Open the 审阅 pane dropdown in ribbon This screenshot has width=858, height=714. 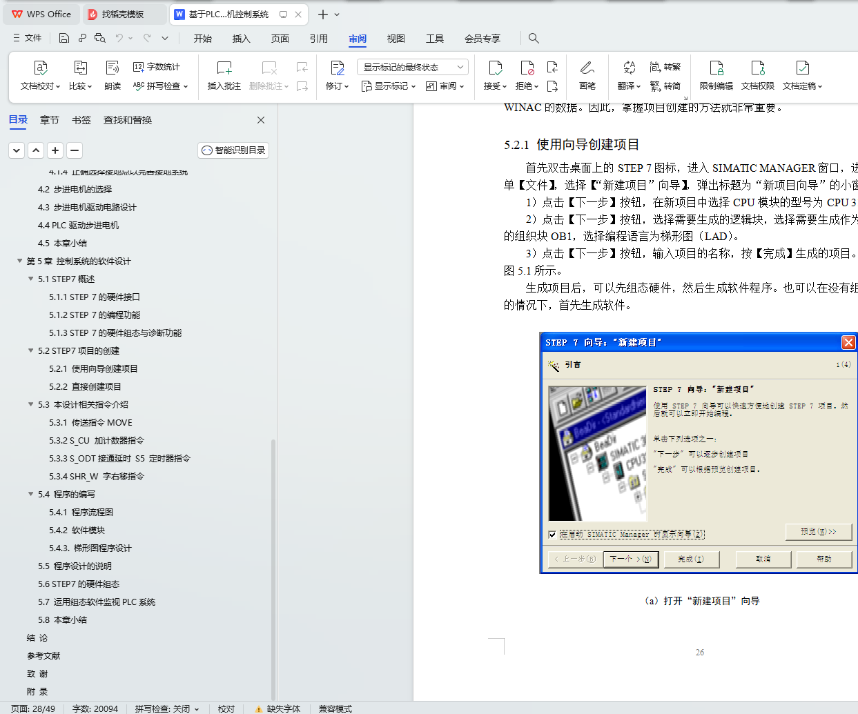(x=445, y=86)
